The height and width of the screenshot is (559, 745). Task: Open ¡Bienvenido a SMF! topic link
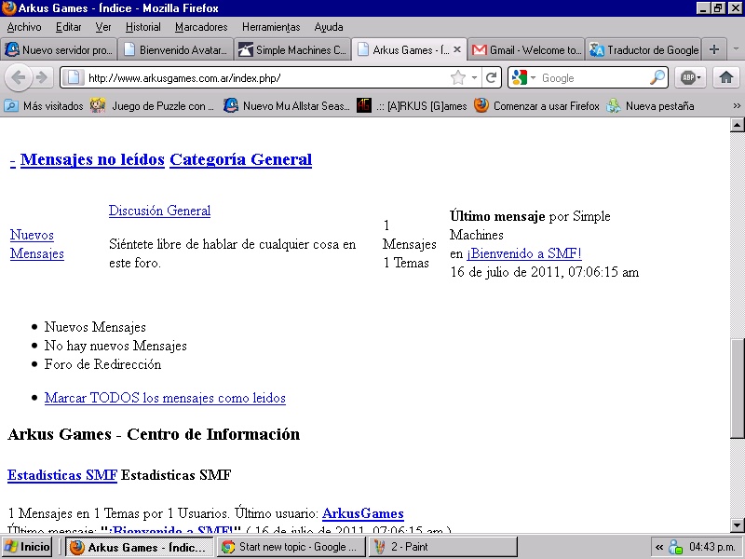pyautogui.click(x=524, y=253)
